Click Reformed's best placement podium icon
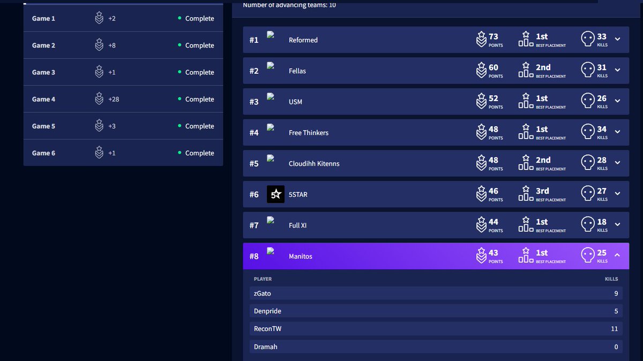This screenshot has width=643, height=361. (526, 39)
